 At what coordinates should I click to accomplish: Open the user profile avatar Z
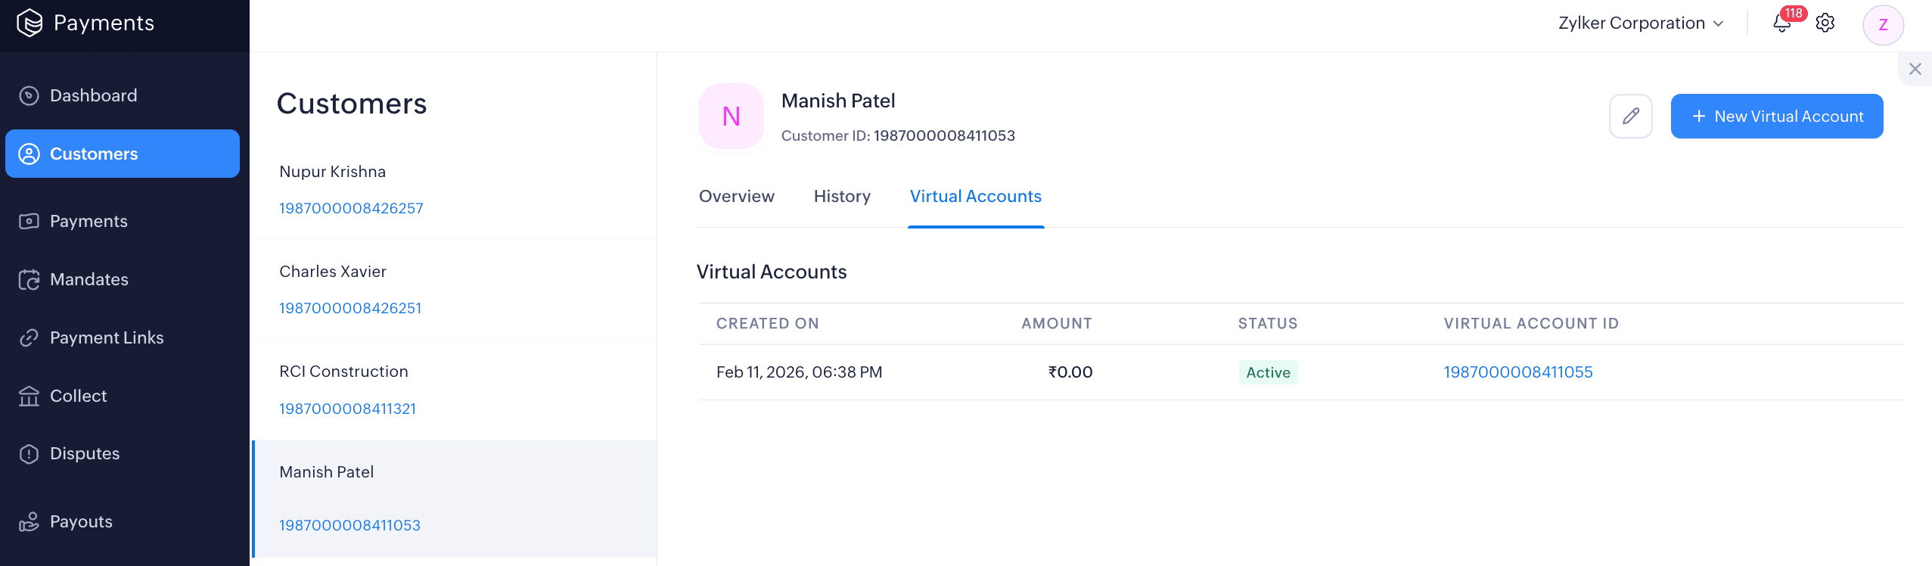1883,25
